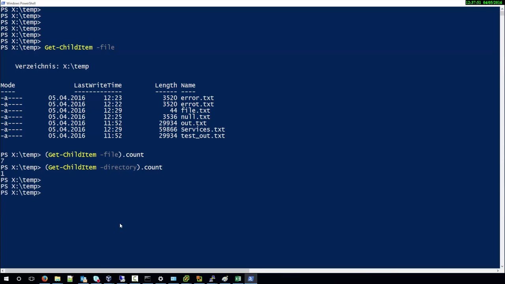
Task: Click the Length value 44
Action: (x=174, y=110)
